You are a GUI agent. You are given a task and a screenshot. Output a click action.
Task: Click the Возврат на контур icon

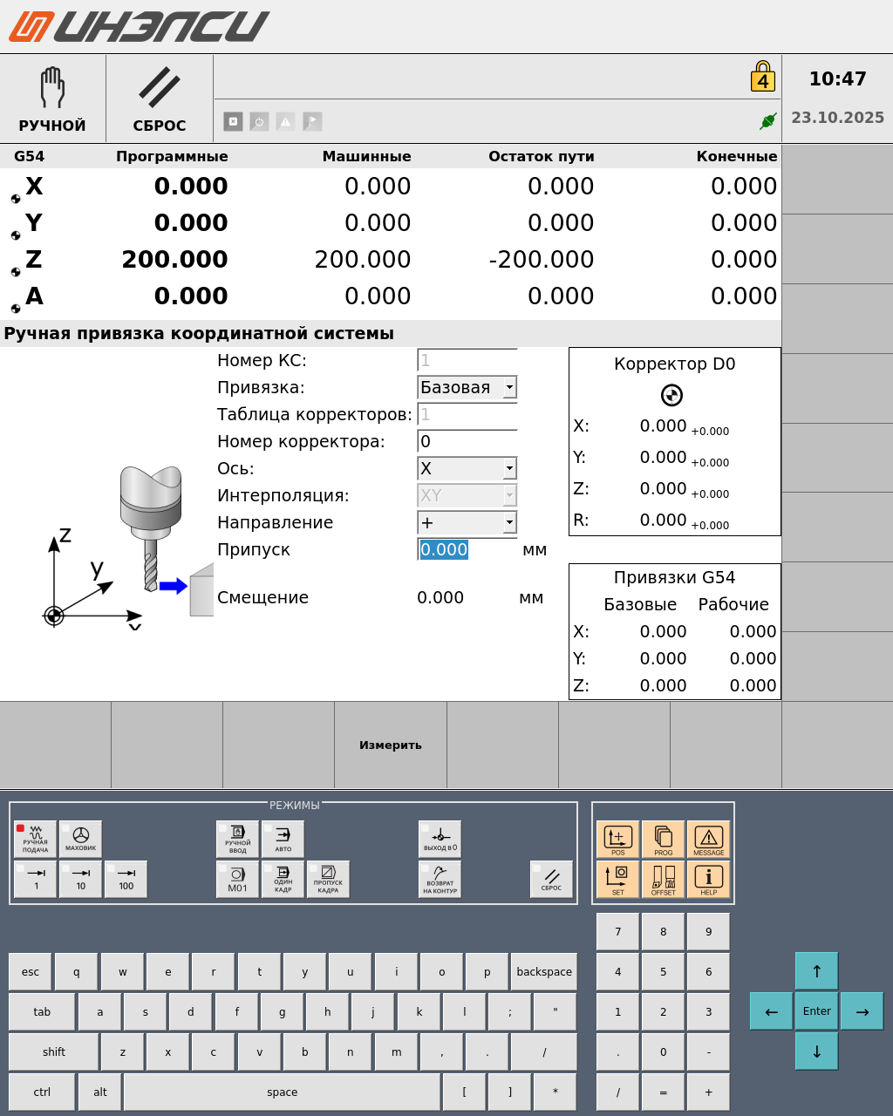pyautogui.click(x=440, y=879)
